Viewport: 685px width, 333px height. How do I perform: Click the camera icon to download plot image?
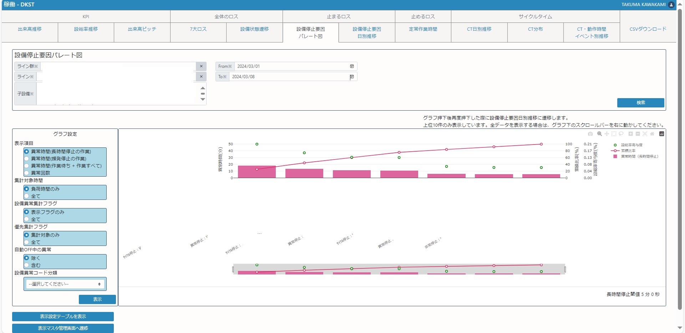pyautogui.click(x=590, y=134)
